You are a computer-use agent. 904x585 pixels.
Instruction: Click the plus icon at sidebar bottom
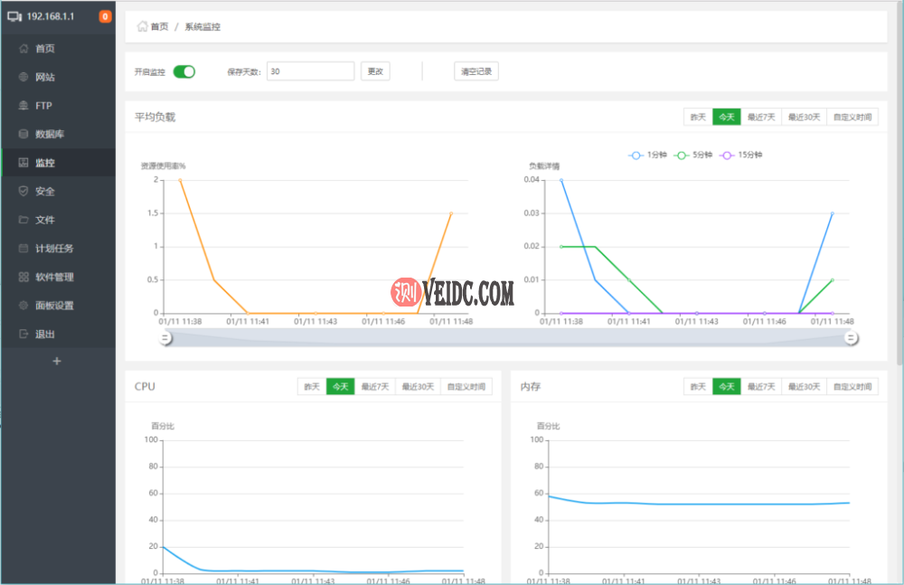pos(56,361)
